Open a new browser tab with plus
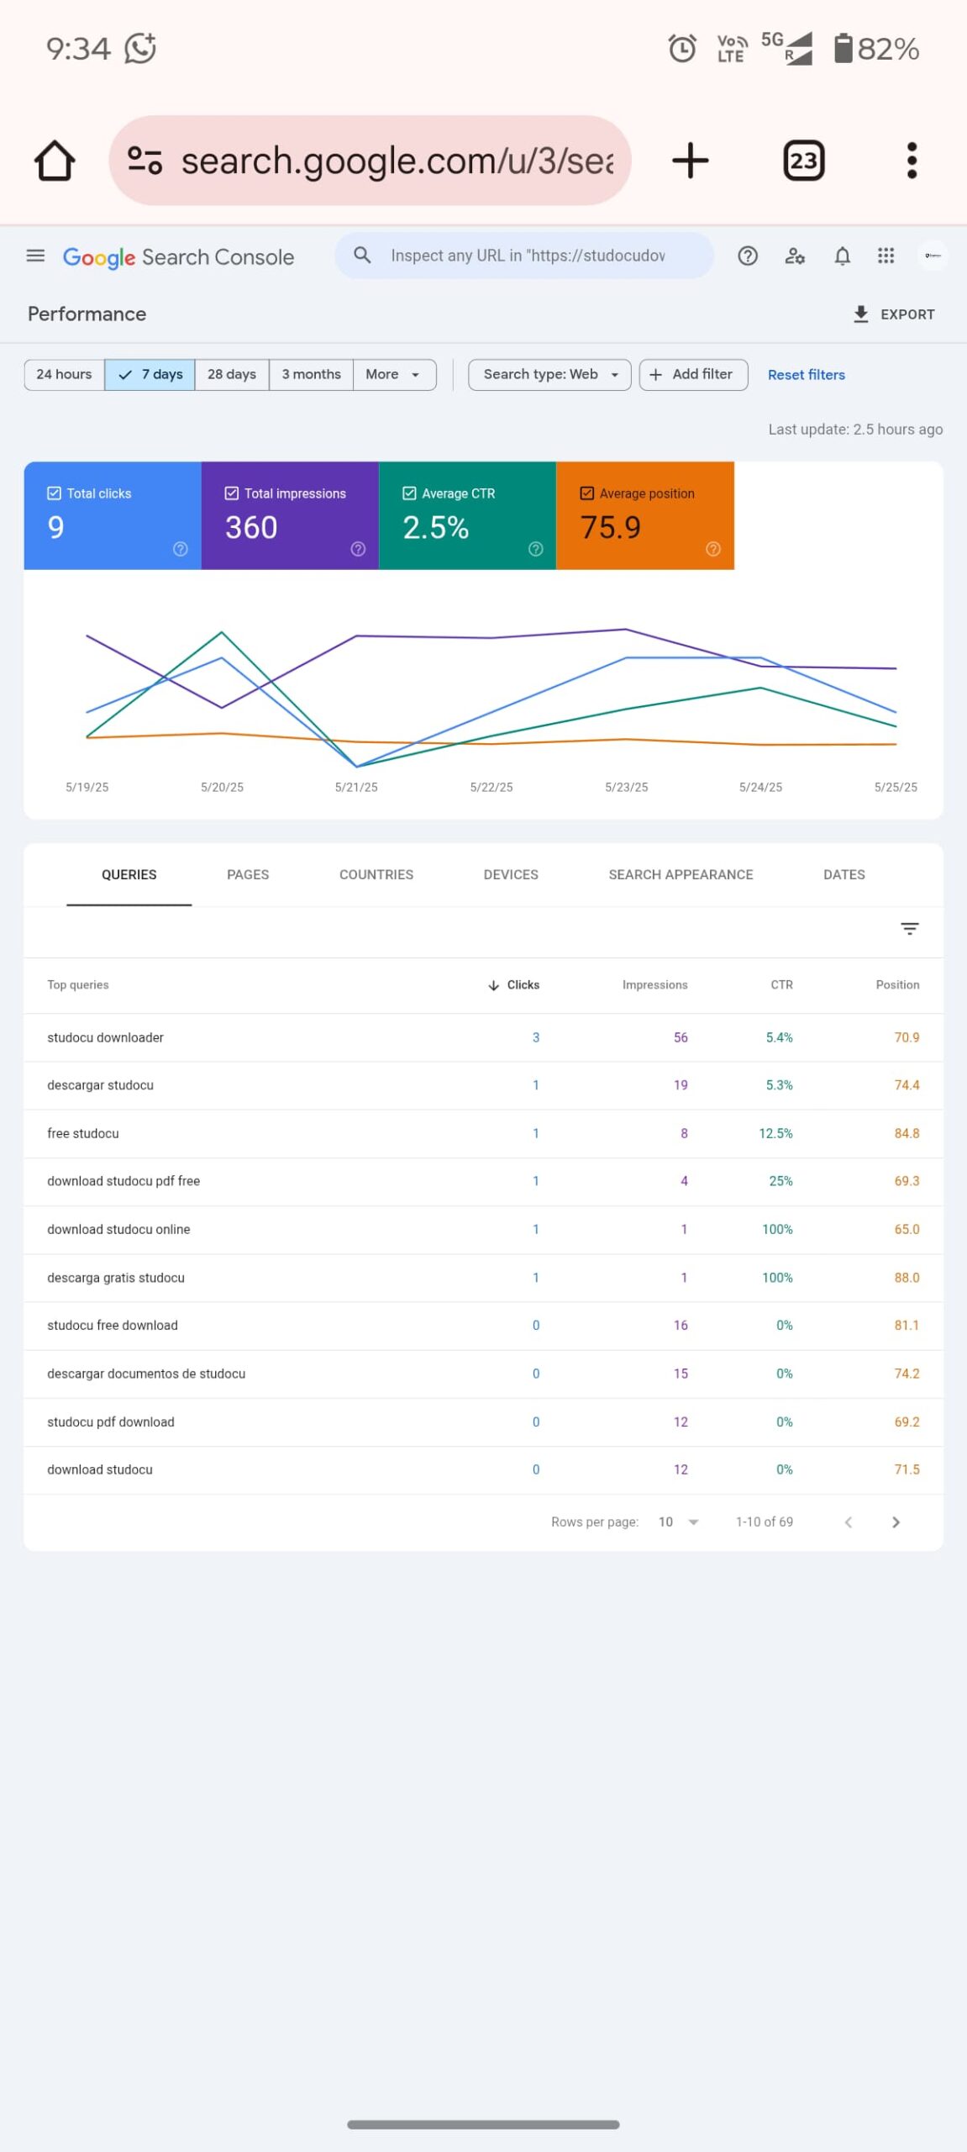This screenshot has height=2152, width=967. coord(691,160)
